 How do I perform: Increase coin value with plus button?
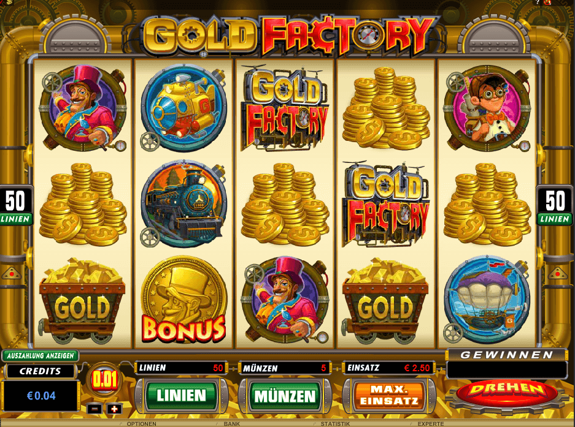tap(114, 409)
